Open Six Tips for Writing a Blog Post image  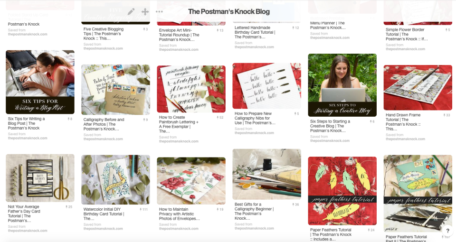tap(40, 82)
